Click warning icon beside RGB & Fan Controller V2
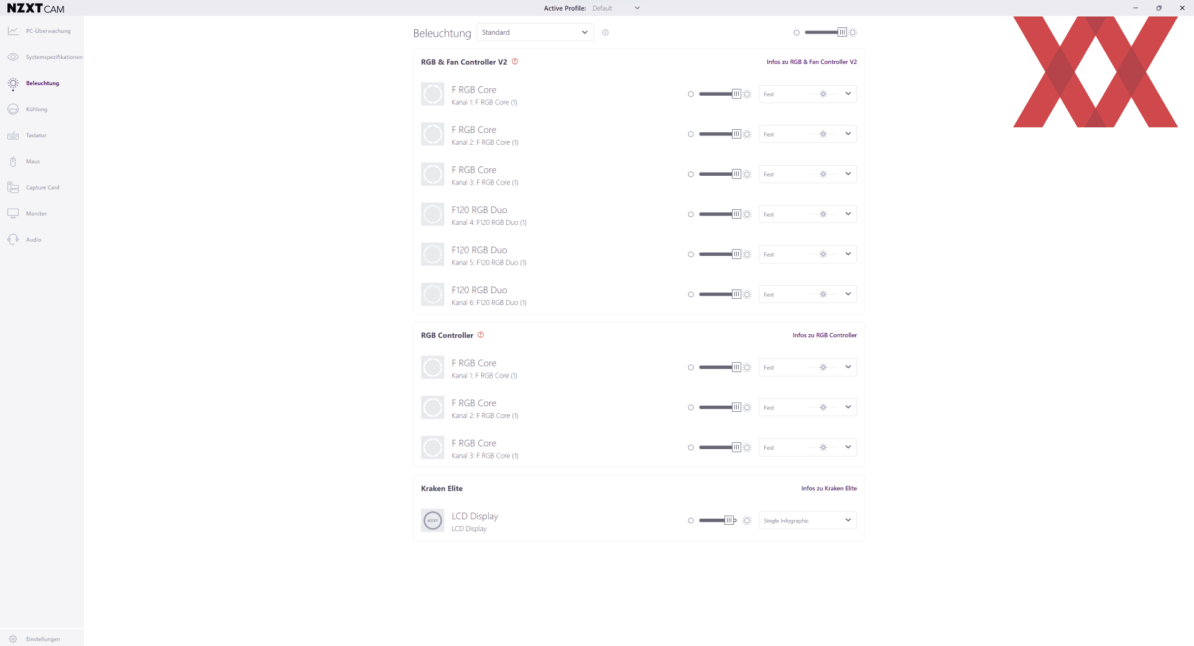This screenshot has width=1194, height=646. [x=515, y=61]
